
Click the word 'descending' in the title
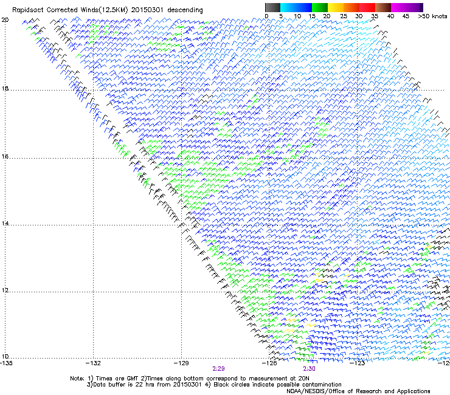pos(185,10)
